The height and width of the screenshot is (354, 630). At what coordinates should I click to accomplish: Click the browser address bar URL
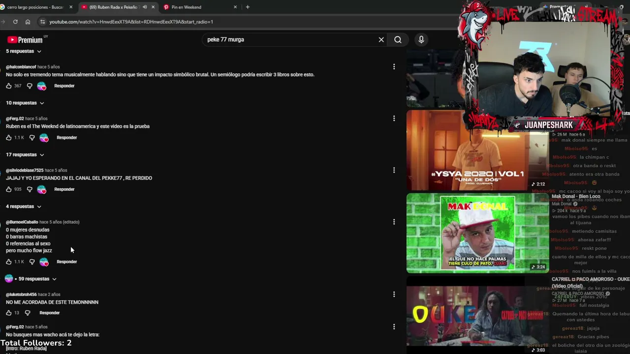click(x=131, y=22)
